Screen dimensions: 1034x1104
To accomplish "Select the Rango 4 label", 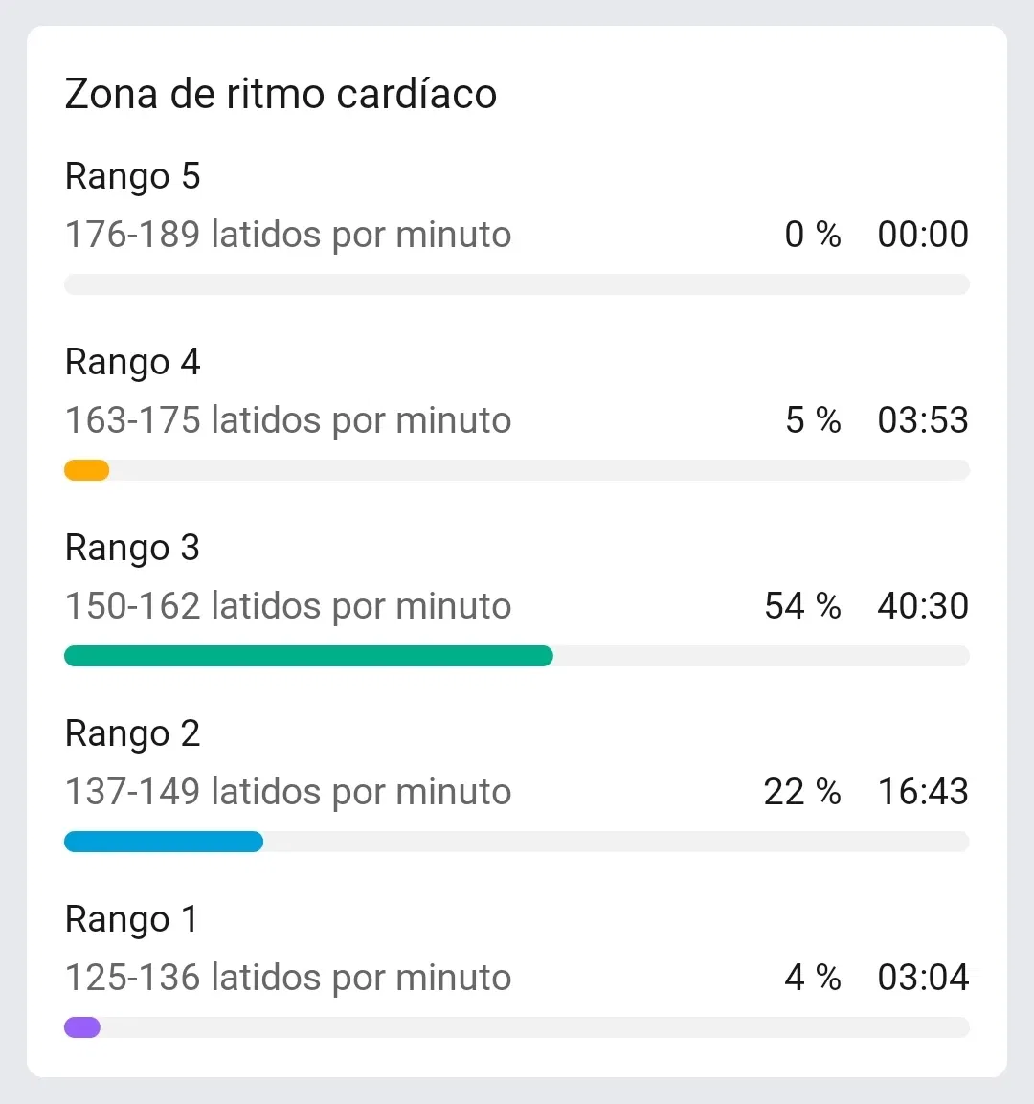I will (x=132, y=362).
